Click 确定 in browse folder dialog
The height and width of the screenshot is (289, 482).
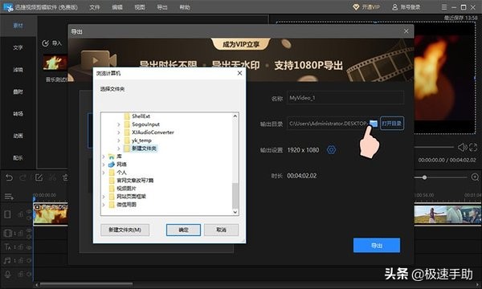click(183, 230)
